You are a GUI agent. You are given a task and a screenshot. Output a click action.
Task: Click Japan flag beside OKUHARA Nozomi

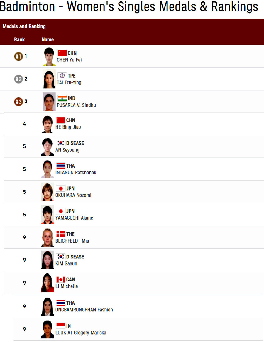click(x=61, y=188)
